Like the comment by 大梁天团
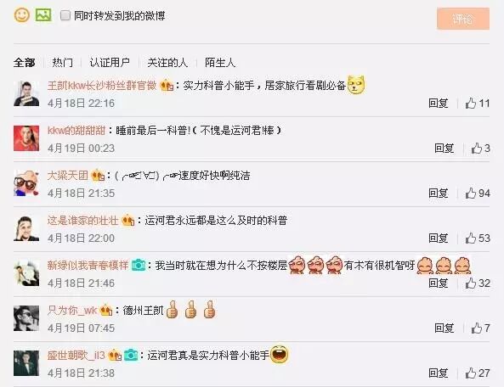This screenshot has width=504, height=387. pos(478,193)
